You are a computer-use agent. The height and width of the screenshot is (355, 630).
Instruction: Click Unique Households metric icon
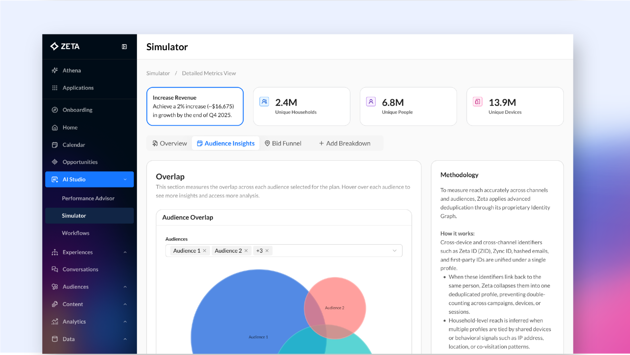pos(264,102)
